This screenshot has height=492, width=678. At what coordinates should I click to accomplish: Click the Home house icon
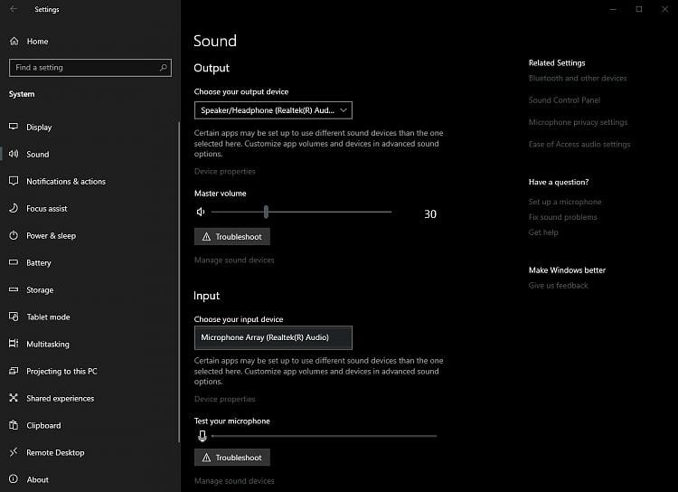tap(14, 41)
